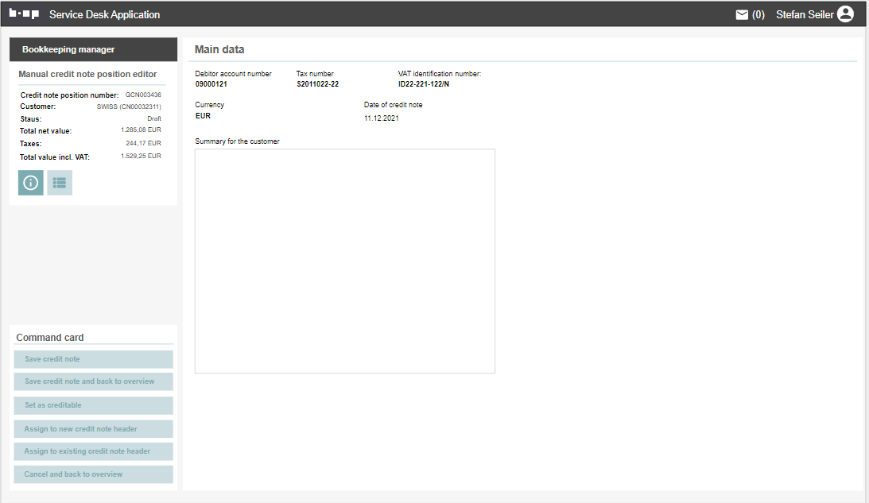Image resolution: width=869 pixels, height=503 pixels.
Task: Open the Stefan Seiler user menu
Action: pyautogui.click(x=805, y=14)
